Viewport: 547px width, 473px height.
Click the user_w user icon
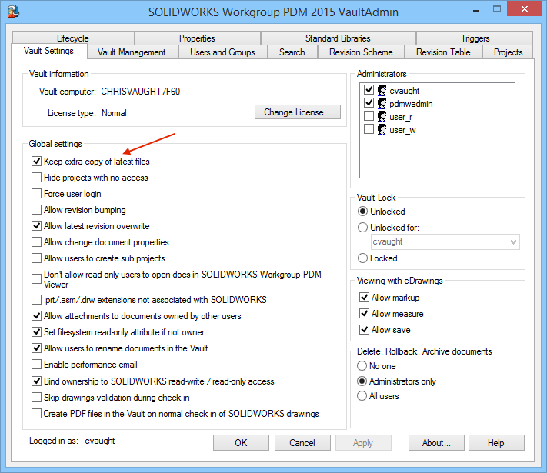pos(382,130)
